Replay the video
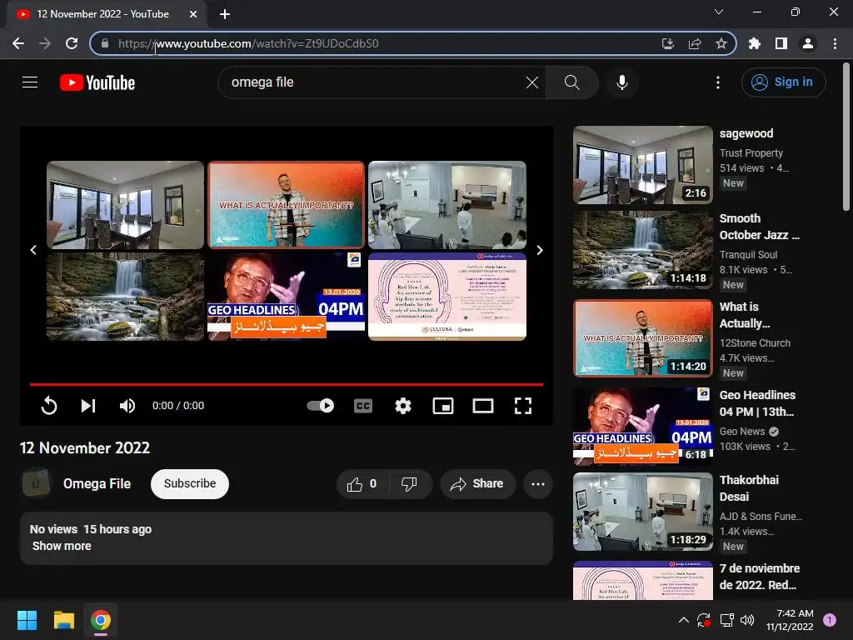This screenshot has width=853, height=640. coord(49,406)
